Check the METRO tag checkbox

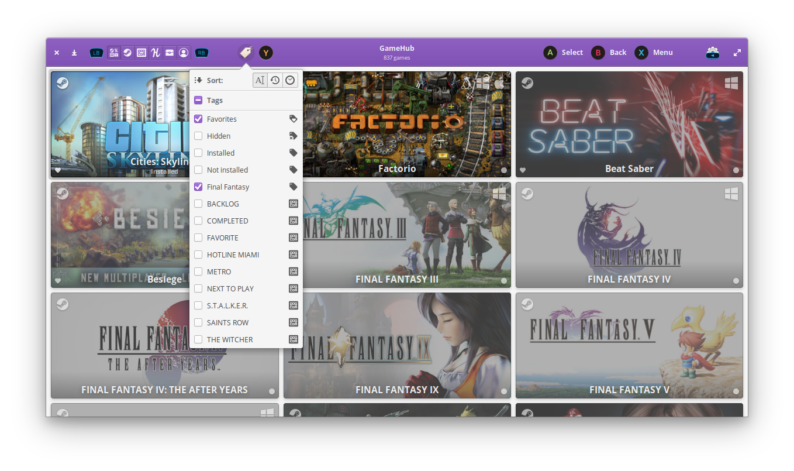(198, 271)
